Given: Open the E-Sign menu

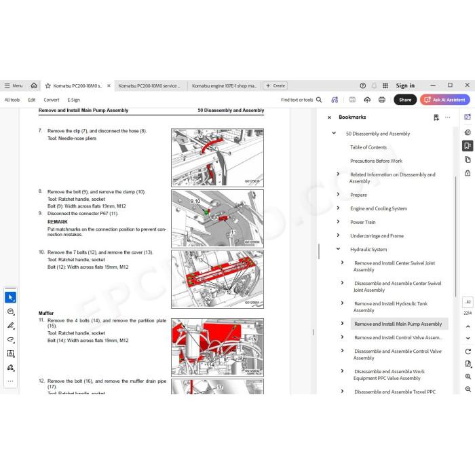Looking at the screenshot, I should click(x=73, y=100).
